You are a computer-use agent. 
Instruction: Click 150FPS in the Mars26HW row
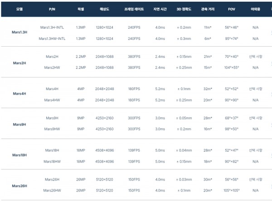click(x=134, y=191)
